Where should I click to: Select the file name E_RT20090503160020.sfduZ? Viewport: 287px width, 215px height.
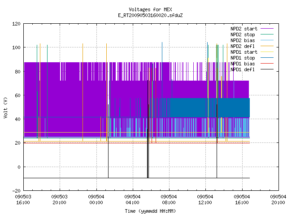coord(150,15)
